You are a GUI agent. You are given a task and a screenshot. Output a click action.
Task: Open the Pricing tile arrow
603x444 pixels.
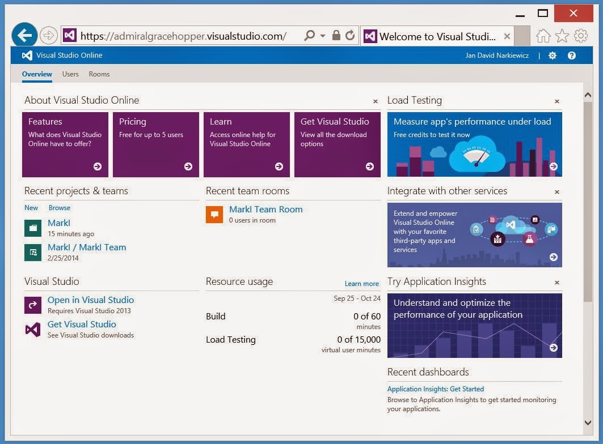(188, 166)
